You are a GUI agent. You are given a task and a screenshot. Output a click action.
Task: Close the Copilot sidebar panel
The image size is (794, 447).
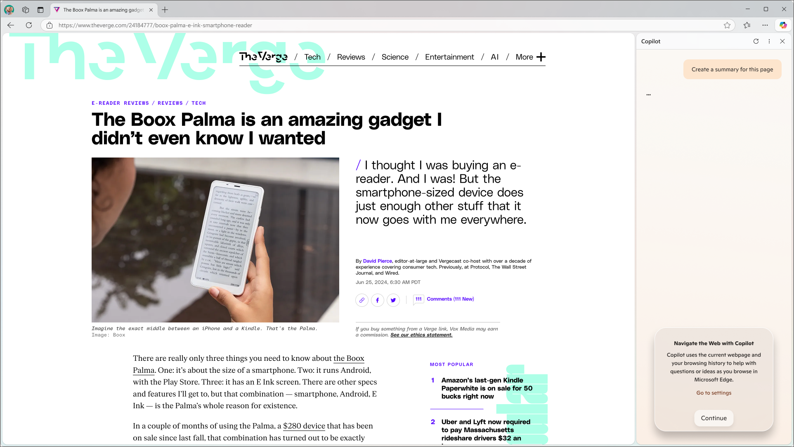[782, 41]
